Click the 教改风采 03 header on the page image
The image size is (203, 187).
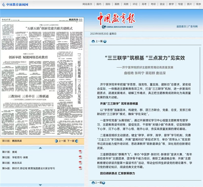pyautogui.click(x=75, y=20)
